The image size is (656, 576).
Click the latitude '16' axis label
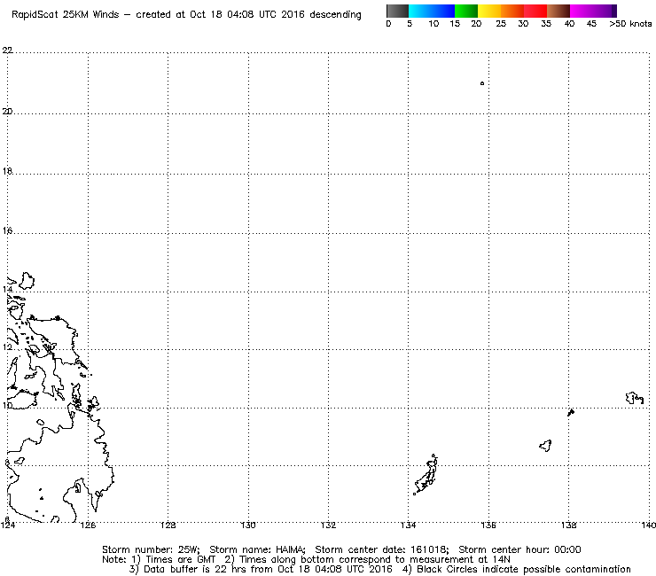7,230
